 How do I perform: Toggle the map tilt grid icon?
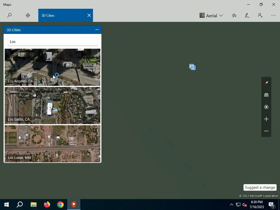click(266, 95)
